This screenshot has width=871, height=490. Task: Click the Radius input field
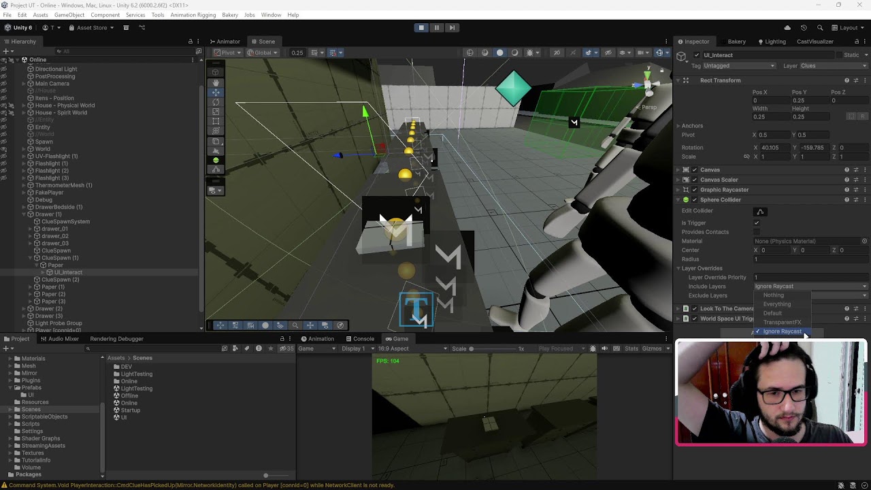(810, 259)
